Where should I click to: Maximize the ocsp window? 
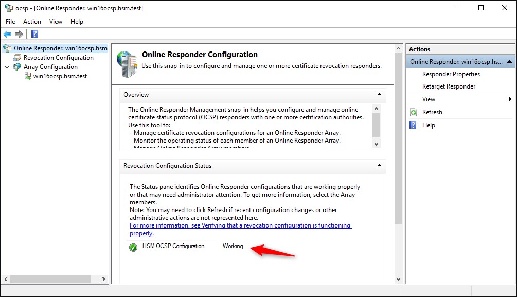[481, 8]
